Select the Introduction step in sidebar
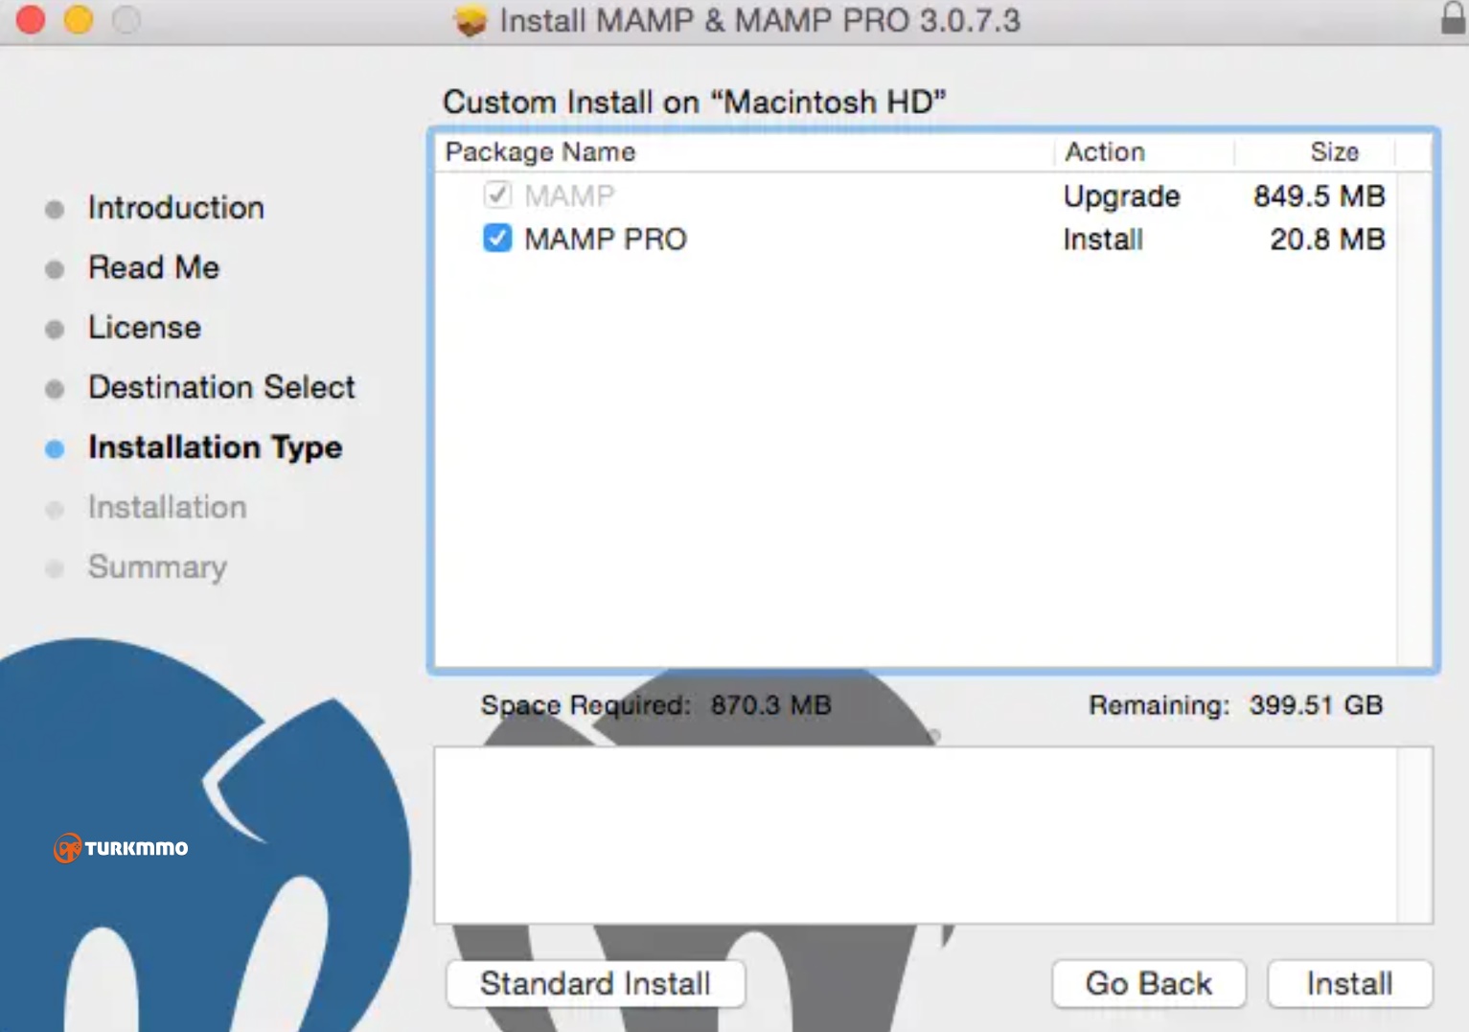1469x1032 pixels. 176,208
